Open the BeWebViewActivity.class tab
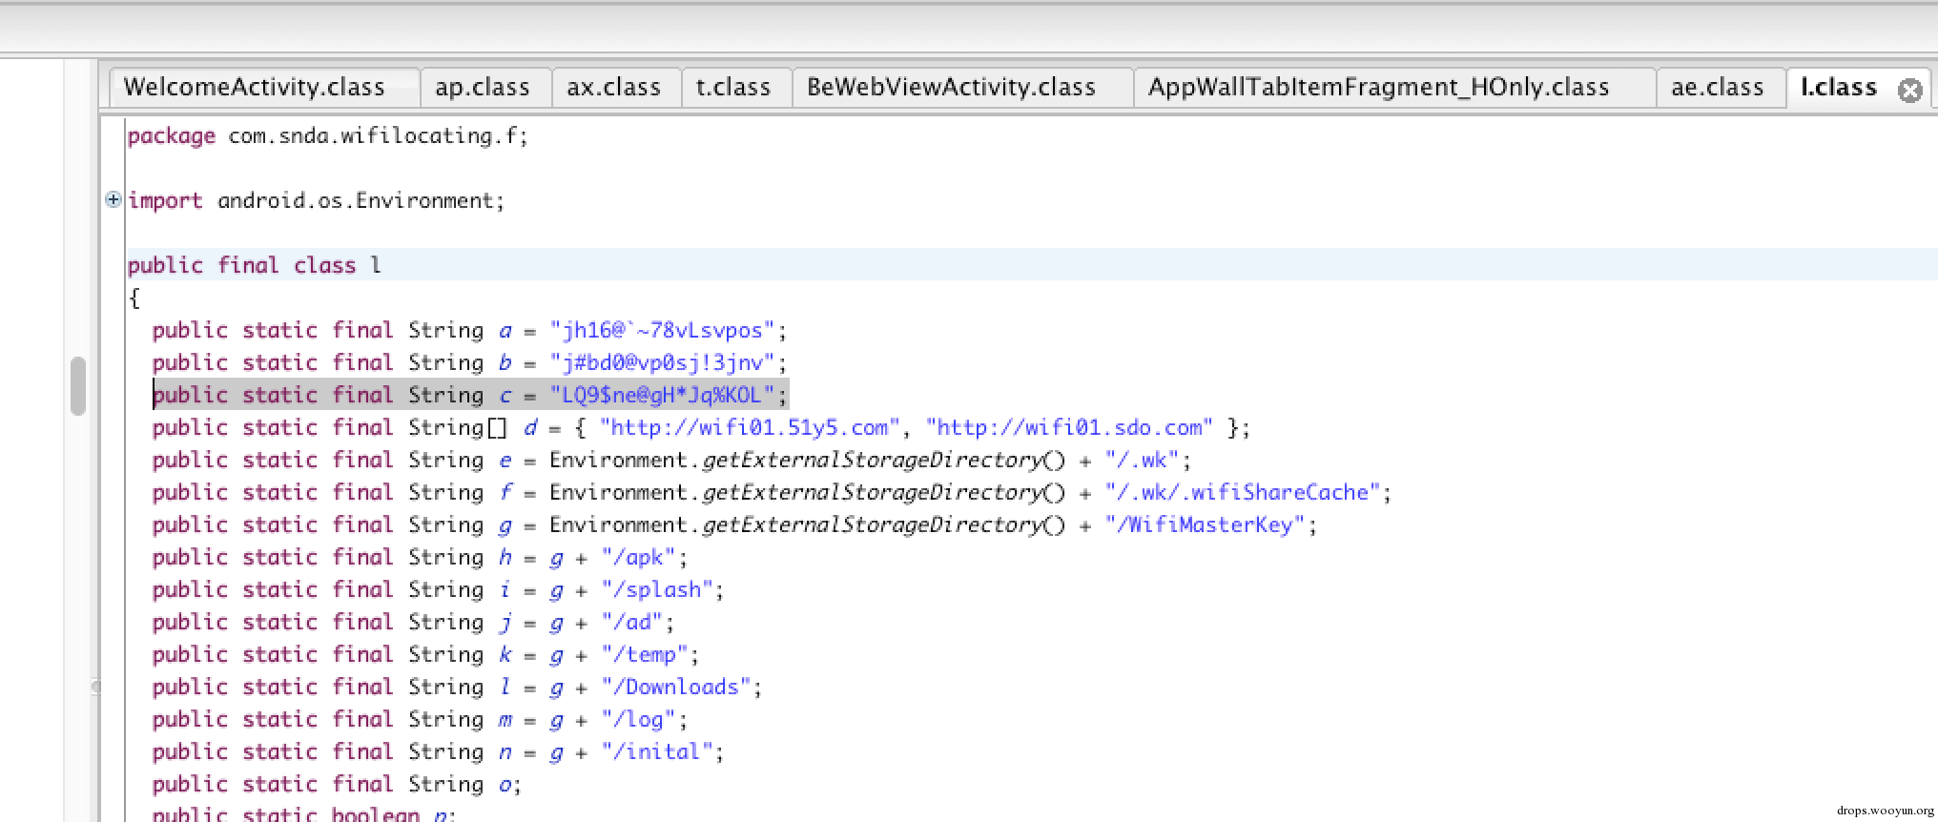1938x822 pixels. click(x=962, y=88)
